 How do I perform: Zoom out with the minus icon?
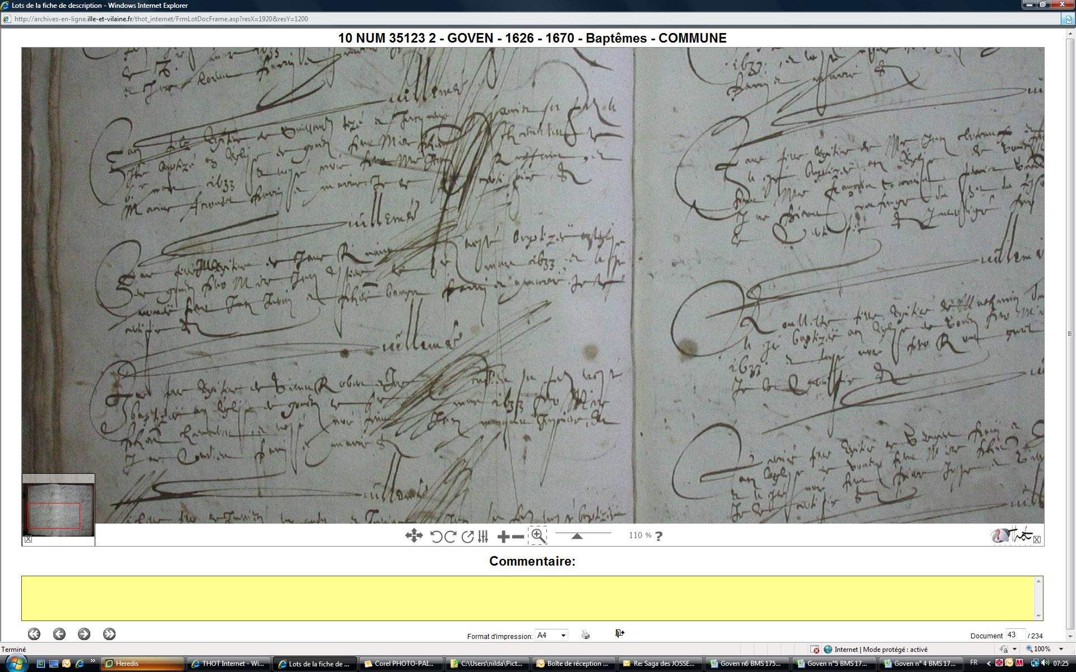518,536
